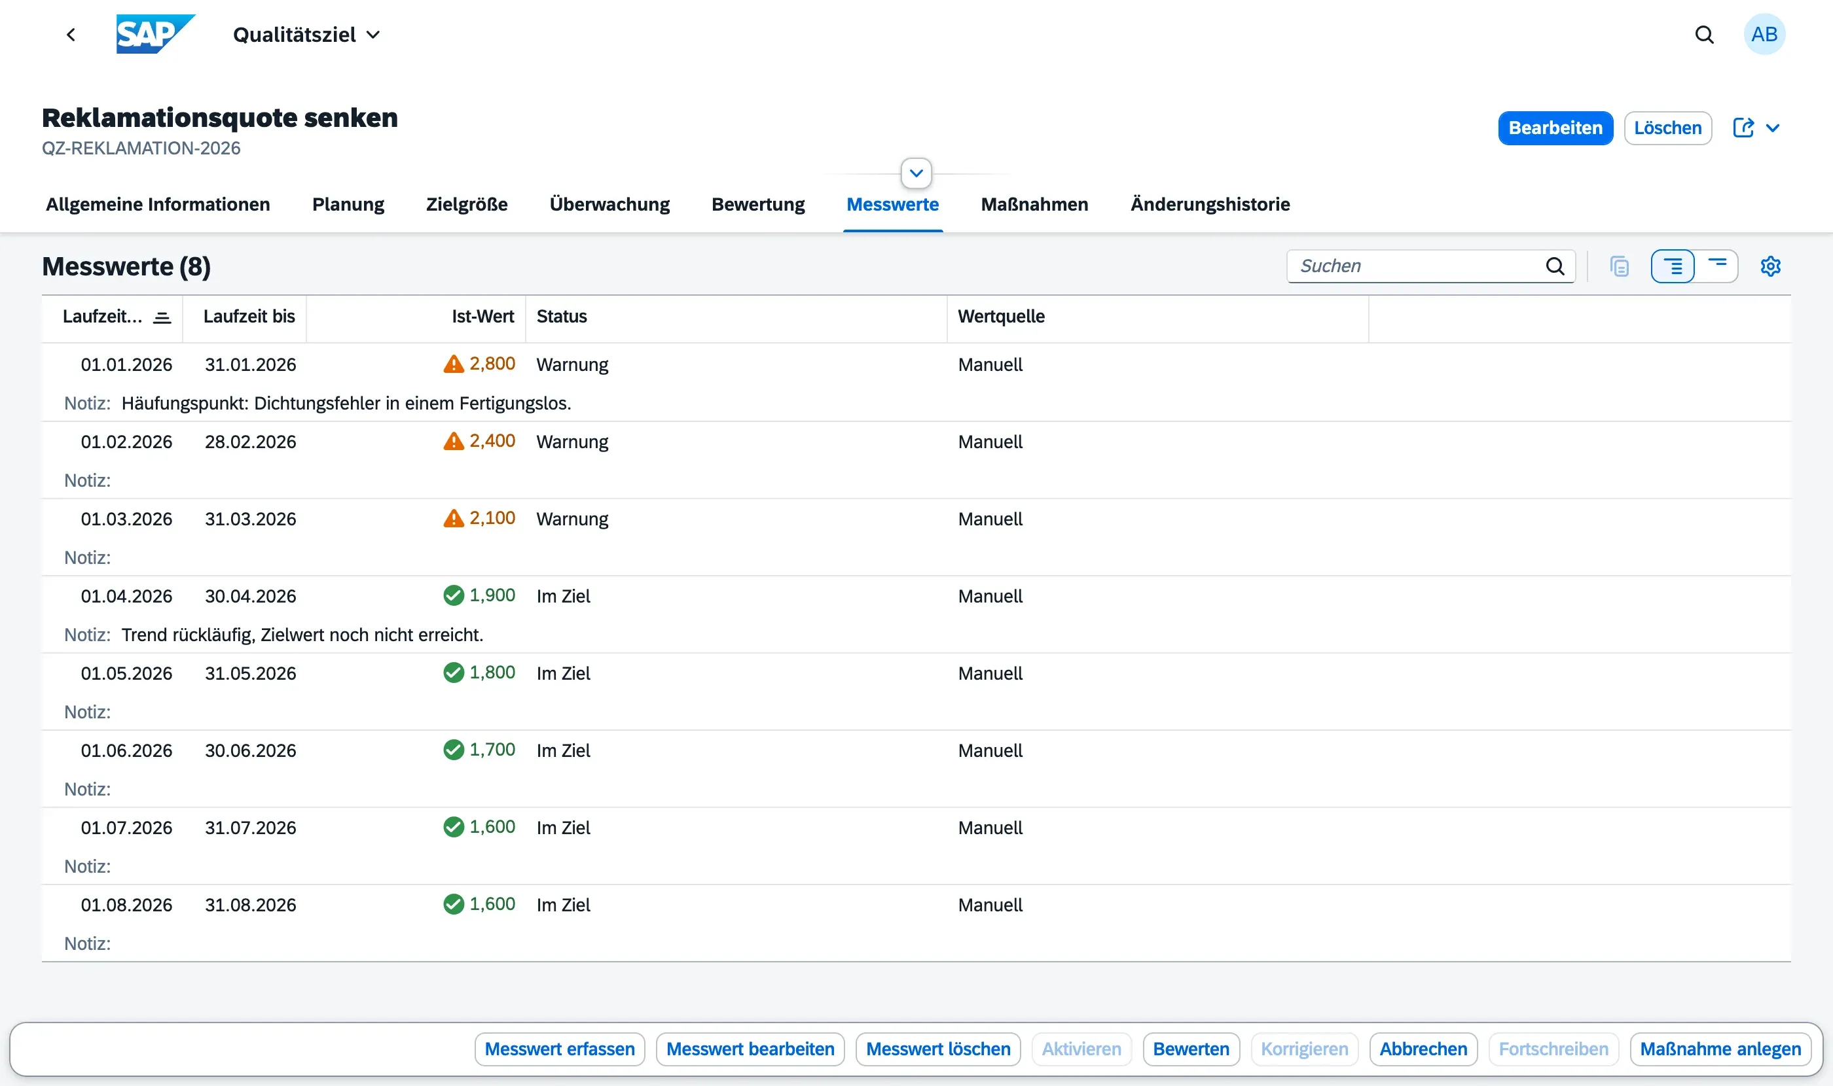The image size is (1833, 1086).
Task: Click the note 'Trend rückläufig'
Action: [302, 635]
